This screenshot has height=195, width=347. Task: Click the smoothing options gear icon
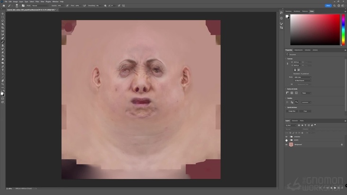click(105, 6)
